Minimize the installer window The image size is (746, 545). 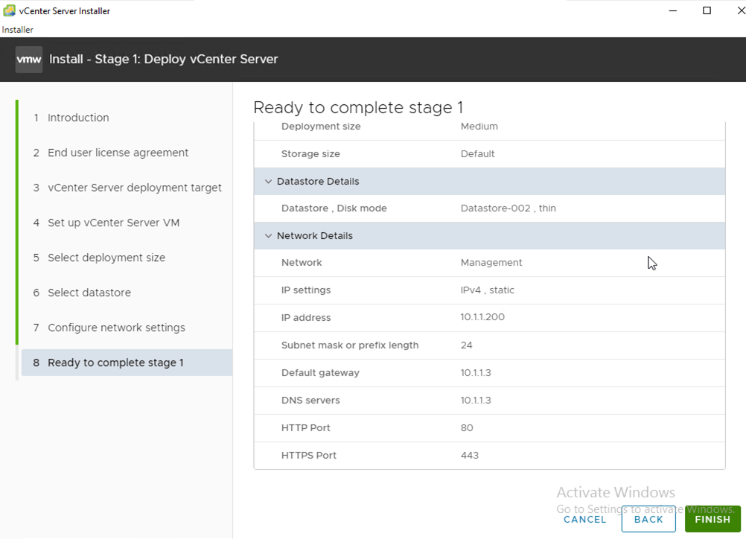(x=672, y=10)
